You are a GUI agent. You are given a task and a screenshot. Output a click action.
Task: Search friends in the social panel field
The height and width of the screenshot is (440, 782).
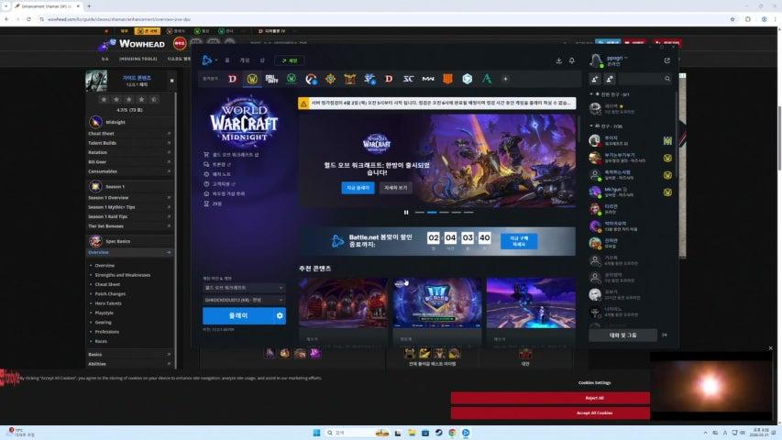[x=644, y=79]
